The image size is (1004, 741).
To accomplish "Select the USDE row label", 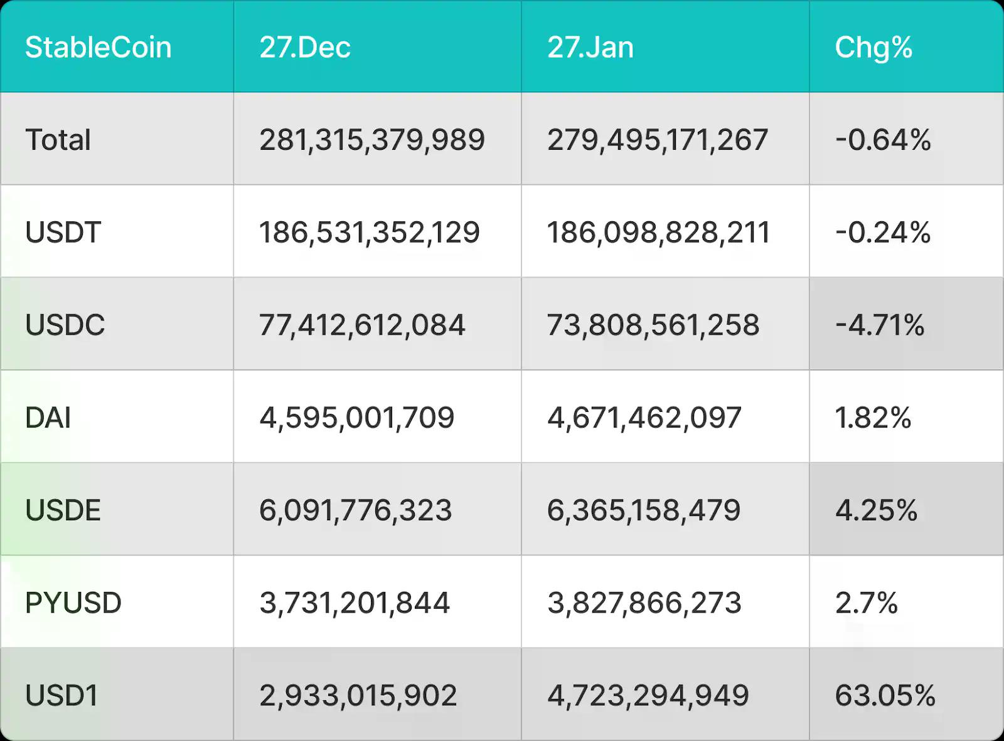I will [63, 510].
